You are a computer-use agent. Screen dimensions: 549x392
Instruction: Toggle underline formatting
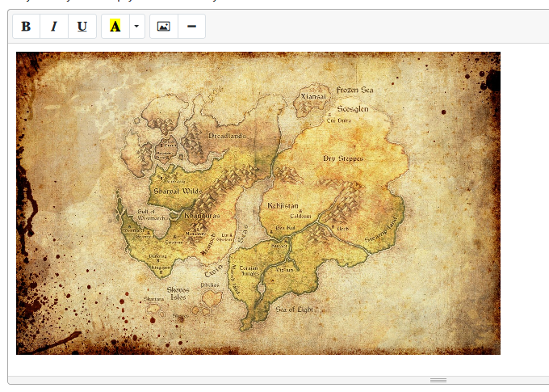(x=82, y=27)
